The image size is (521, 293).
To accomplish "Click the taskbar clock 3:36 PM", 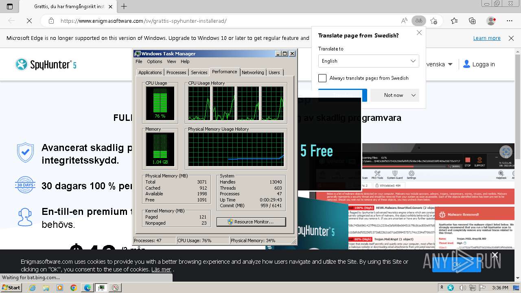I will (x=500, y=288).
